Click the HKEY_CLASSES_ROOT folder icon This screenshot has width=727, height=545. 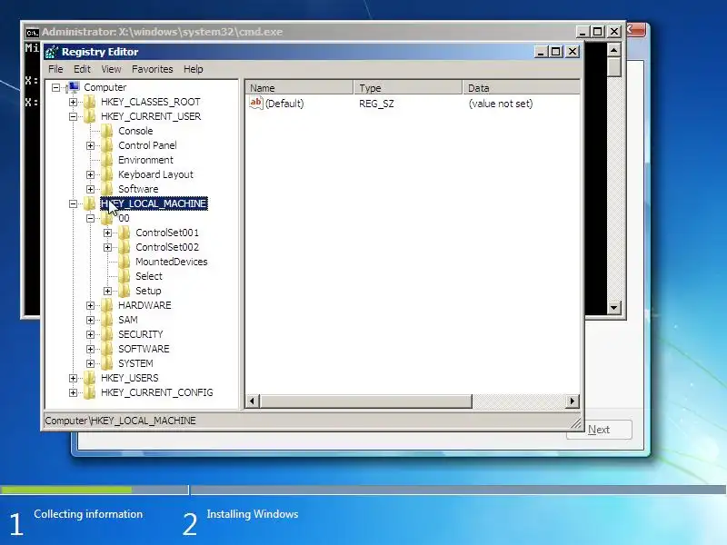coord(89,102)
